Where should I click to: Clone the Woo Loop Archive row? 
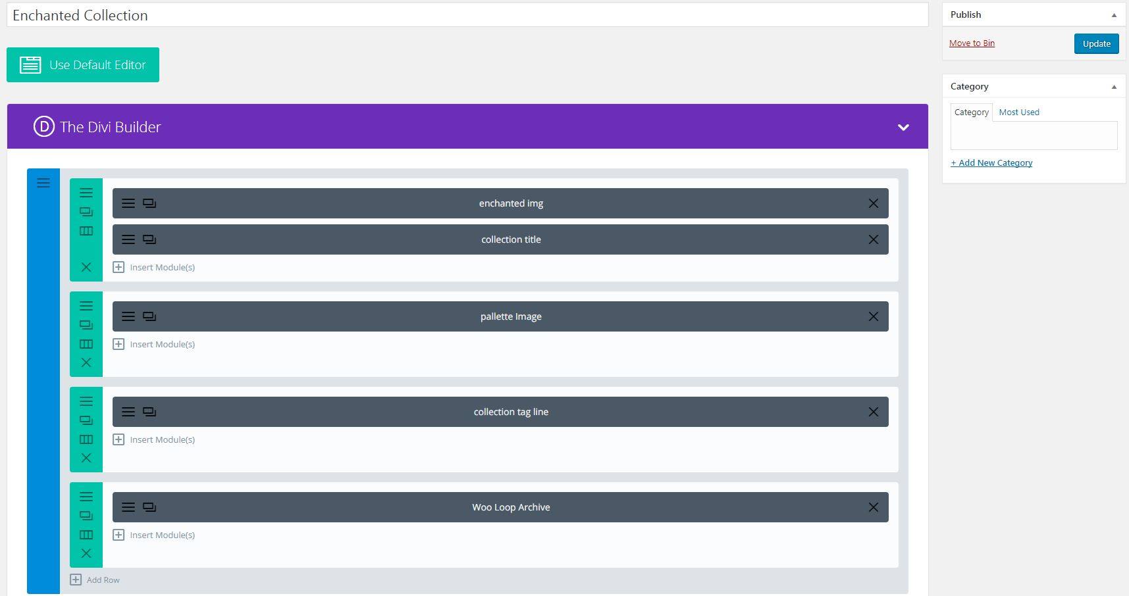pos(86,516)
